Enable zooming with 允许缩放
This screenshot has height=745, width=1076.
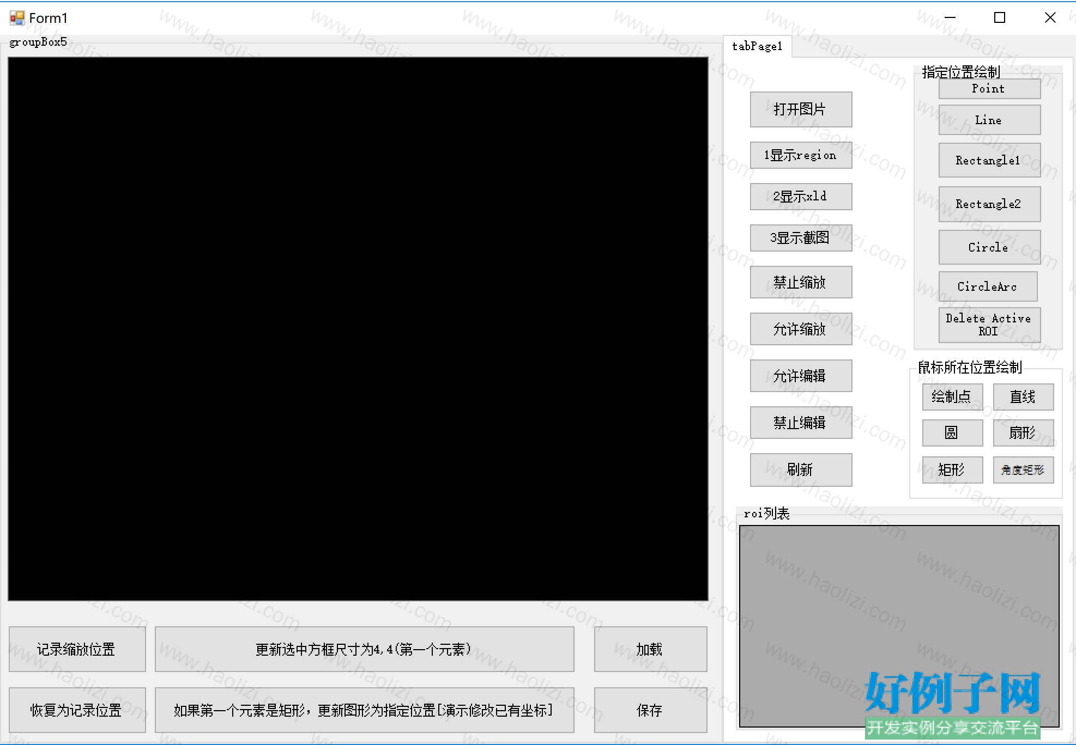tap(801, 329)
